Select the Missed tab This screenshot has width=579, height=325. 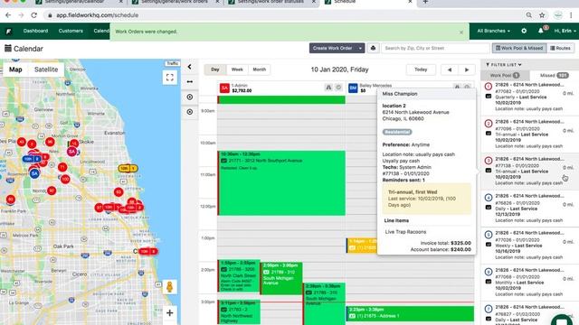[x=554, y=75]
